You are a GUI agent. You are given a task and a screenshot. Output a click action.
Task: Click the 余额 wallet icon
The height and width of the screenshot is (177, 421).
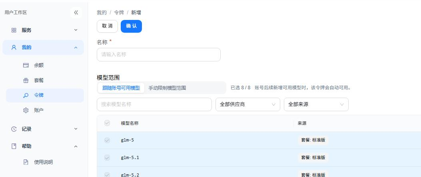26,65
